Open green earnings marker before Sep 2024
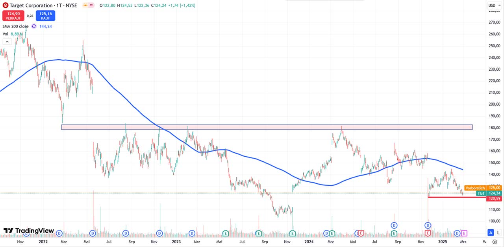Screen dimensions: 504x247 pos(394,233)
